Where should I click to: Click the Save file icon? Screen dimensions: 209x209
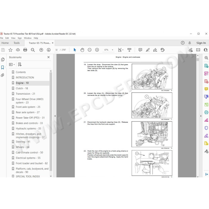click(x=3, y=50)
